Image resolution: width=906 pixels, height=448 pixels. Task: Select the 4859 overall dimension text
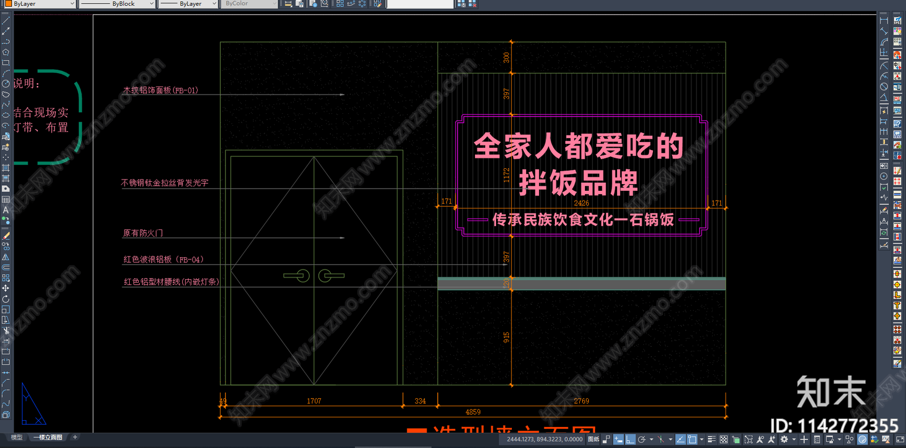(x=473, y=412)
